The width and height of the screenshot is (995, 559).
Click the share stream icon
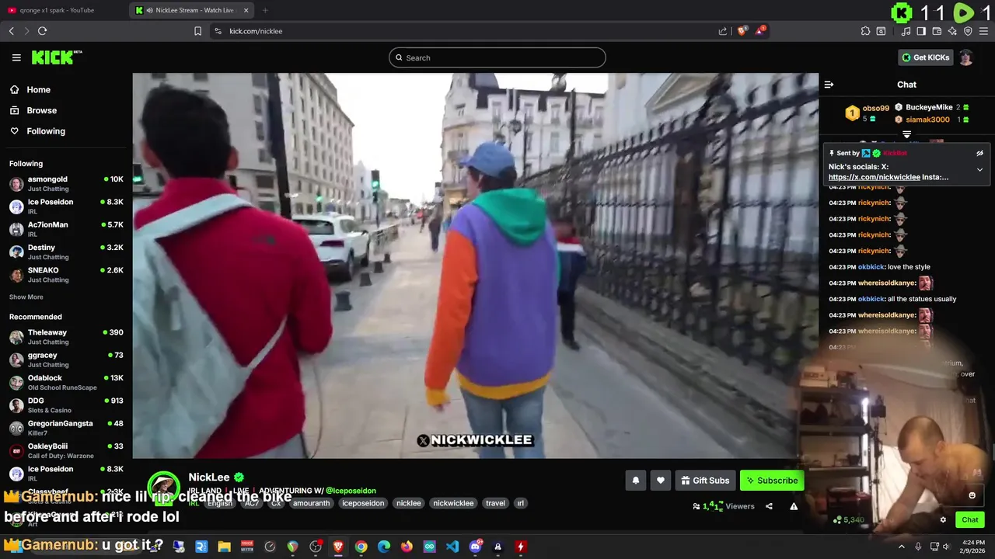point(769,506)
